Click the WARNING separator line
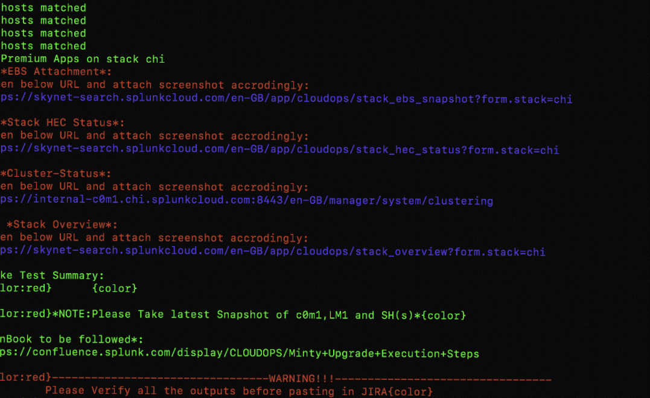650x398 pixels. tap(275, 379)
